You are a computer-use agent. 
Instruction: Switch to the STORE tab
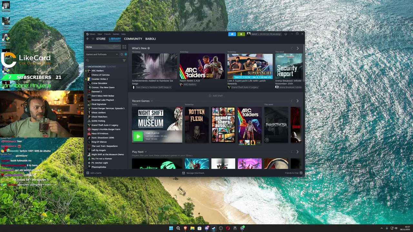pyautogui.click(x=101, y=39)
